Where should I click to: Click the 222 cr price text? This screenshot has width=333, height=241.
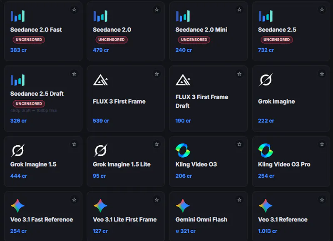pyautogui.click(x=266, y=121)
